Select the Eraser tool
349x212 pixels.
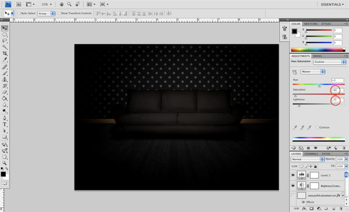5,92
